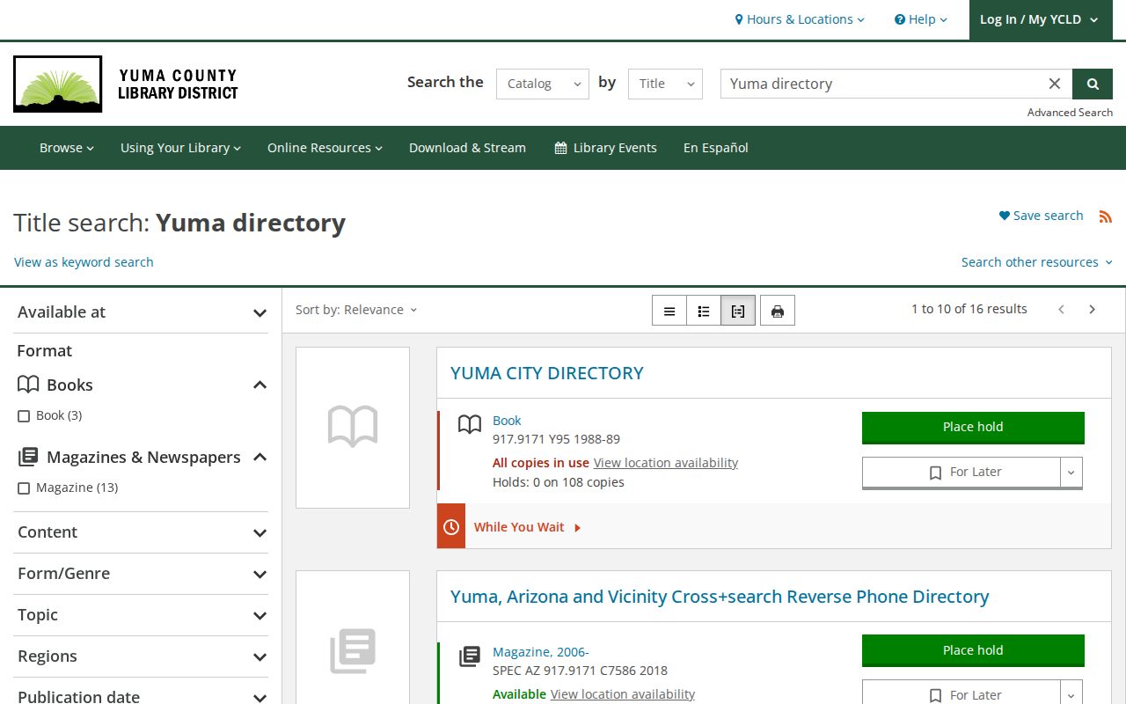1126x704 pixels.
Task: Open the Browse menu
Action: click(x=67, y=148)
